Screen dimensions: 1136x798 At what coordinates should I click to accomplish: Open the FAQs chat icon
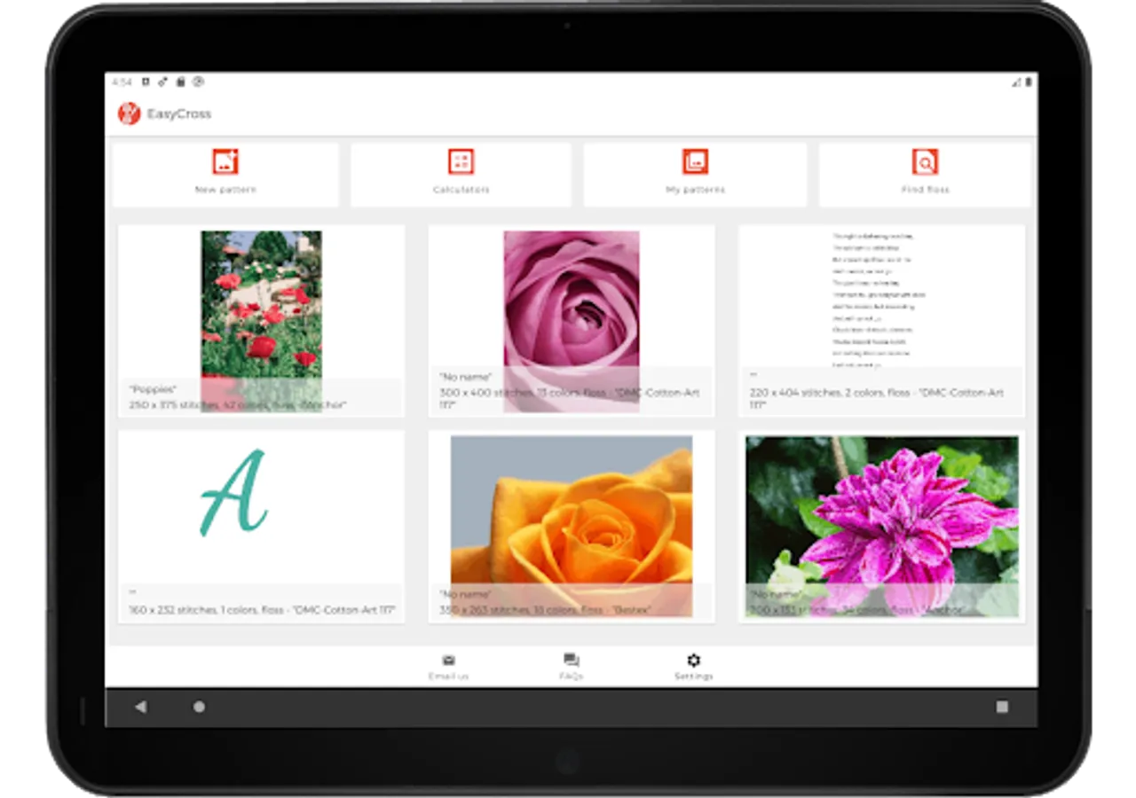(572, 660)
